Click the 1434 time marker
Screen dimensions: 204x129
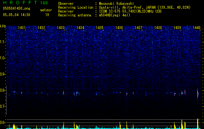tap(80, 27)
